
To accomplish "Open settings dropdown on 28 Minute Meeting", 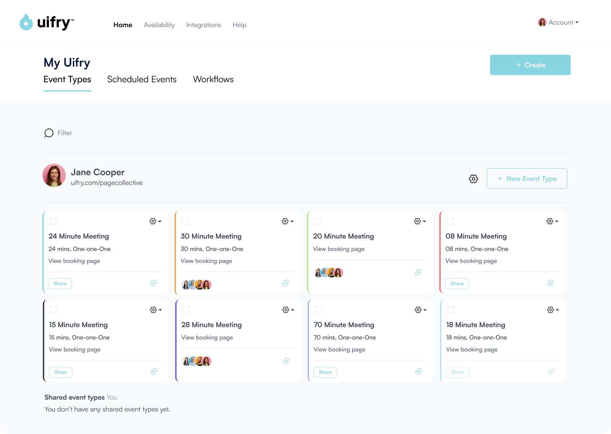I will click(x=288, y=310).
